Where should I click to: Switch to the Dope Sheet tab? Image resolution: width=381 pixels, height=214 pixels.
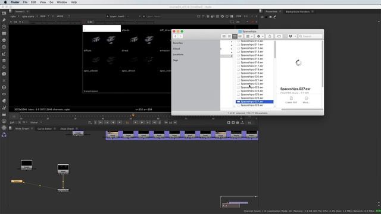67,128
